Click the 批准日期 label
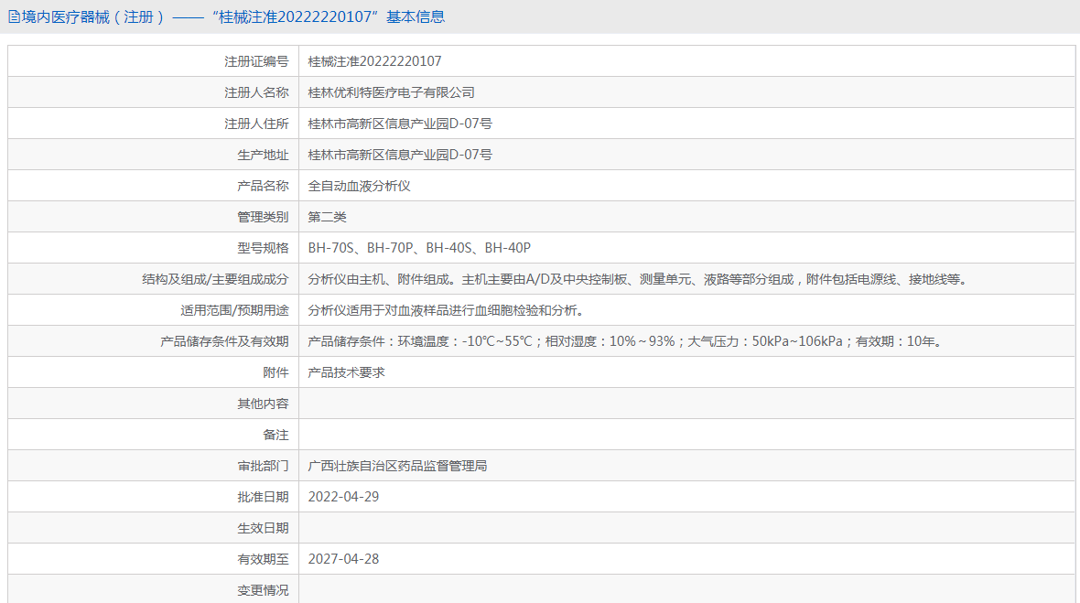1080x603 pixels. (x=263, y=497)
